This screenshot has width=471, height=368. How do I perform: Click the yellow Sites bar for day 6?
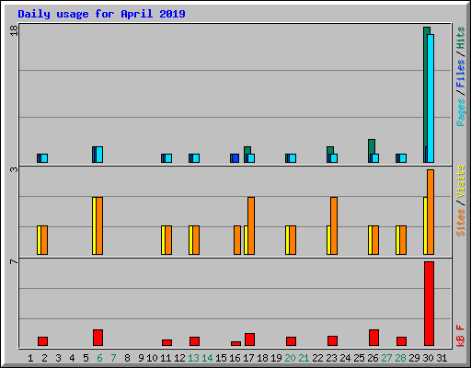point(94,225)
